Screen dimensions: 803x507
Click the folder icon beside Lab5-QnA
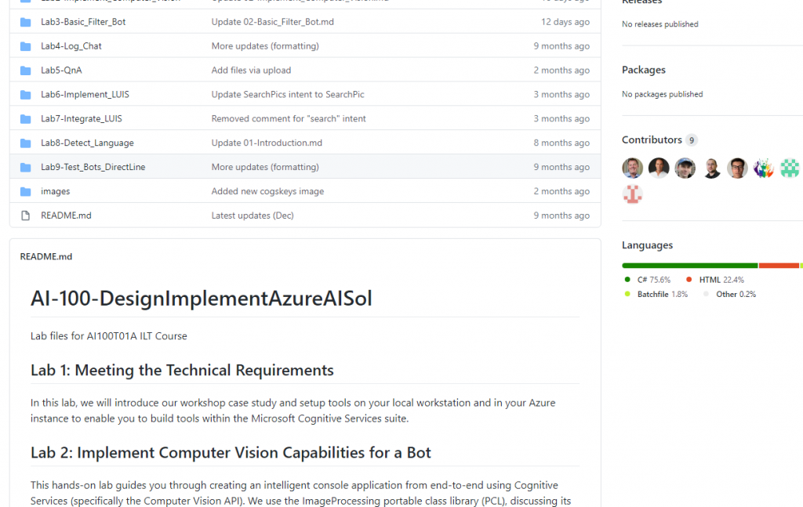tap(25, 71)
